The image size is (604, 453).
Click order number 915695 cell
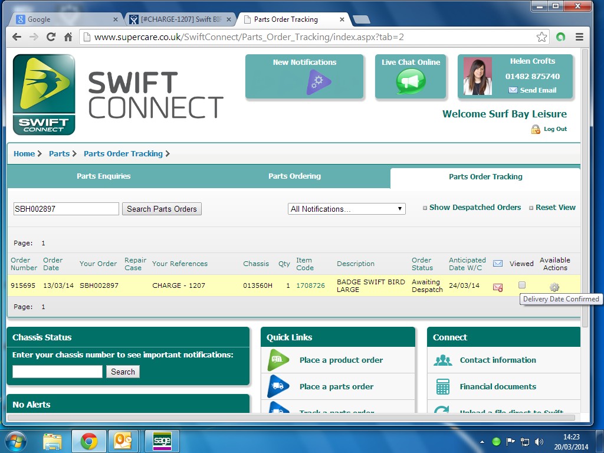(23, 285)
